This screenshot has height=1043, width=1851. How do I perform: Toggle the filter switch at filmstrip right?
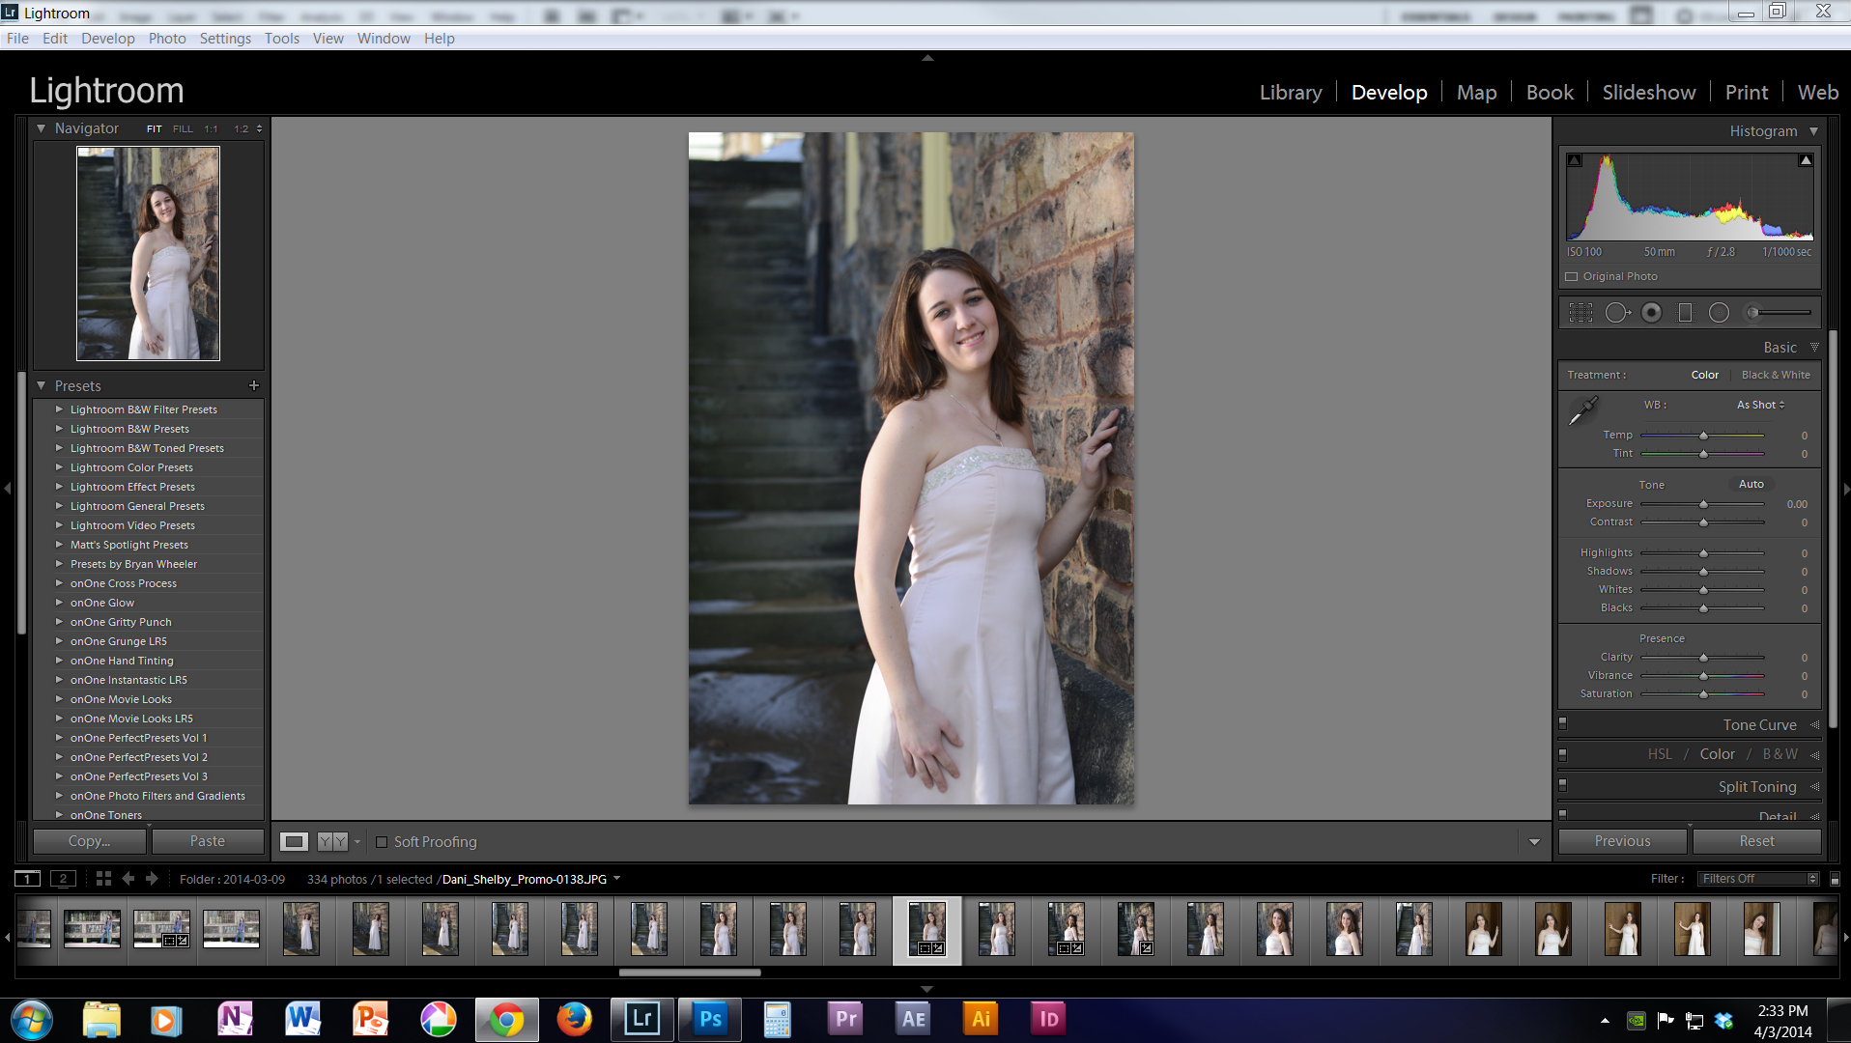coord(1835,879)
